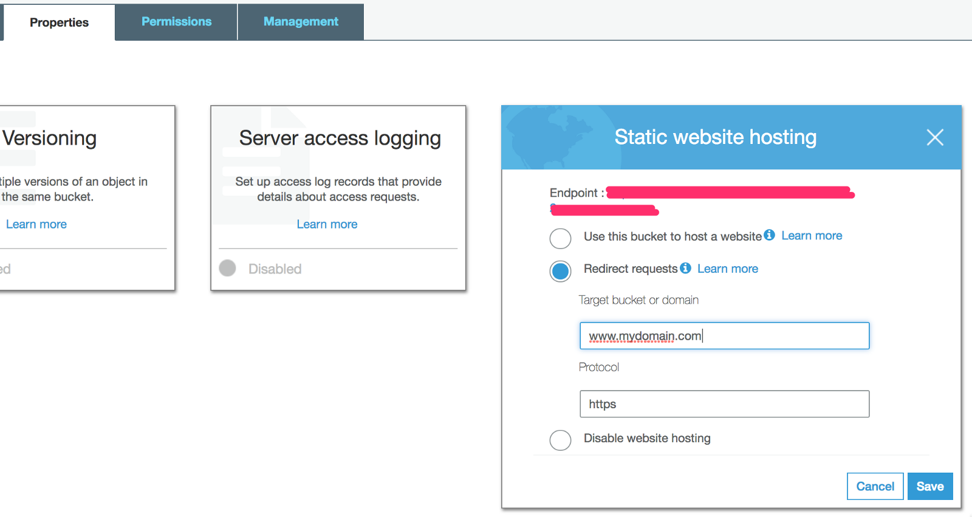Open Learn more link for Redirect requests
This screenshot has width=972, height=517.
[x=727, y=269]
